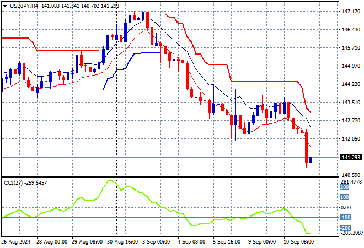
Task: Select the 9 Sep 00:00 time label
Action: tap(261, 242)
